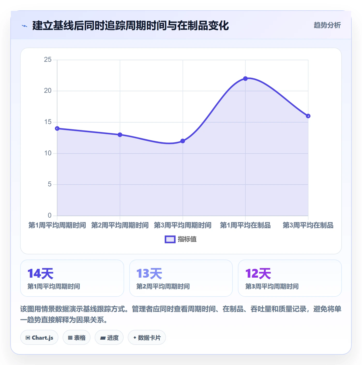Click the y-axis value 25
Image resolution: width=362 pixels, height=365 pixels.
coord(48,60)
